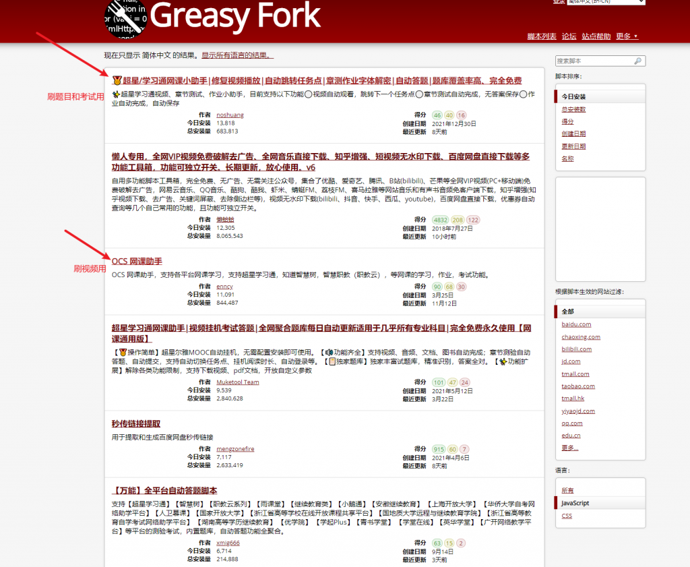Open the 秒传链接提取 script
The image size is (690, 567).
pos(136,423)
